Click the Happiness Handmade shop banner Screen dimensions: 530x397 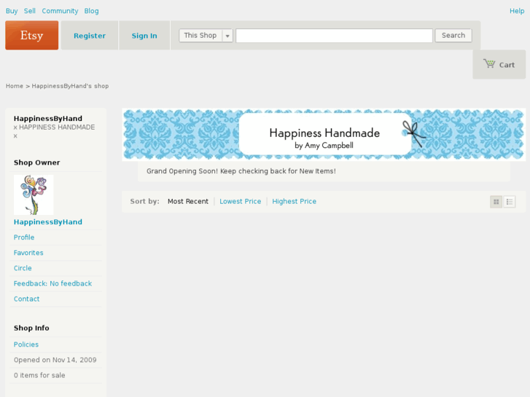tap(324, 135)
